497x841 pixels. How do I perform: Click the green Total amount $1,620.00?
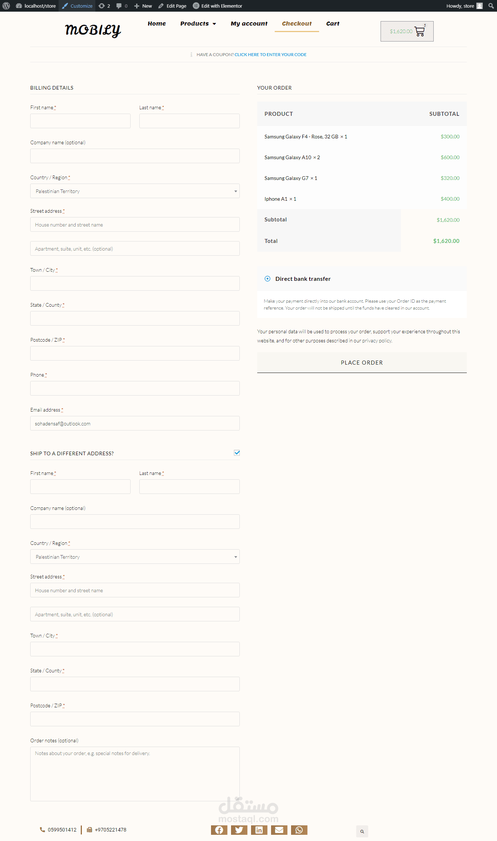point(446,241)
